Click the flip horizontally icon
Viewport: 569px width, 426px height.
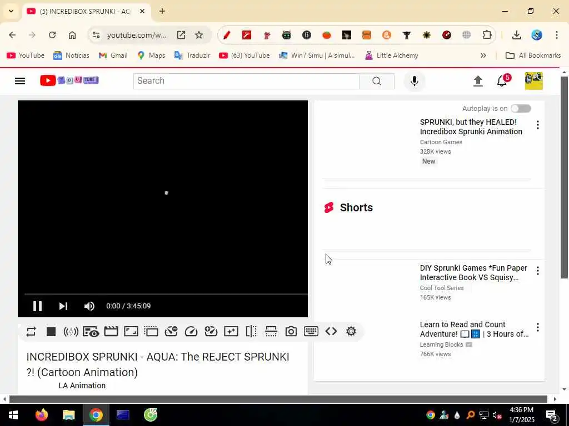251,332
